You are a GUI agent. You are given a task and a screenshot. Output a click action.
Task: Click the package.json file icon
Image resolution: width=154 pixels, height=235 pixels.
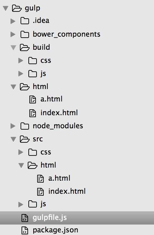pyautogui.click(x=25, y=230)
